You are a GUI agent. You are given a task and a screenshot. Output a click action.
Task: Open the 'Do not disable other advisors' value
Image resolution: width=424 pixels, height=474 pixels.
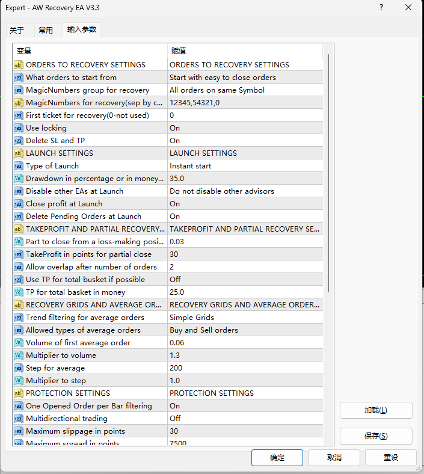(x=245, y=191)
